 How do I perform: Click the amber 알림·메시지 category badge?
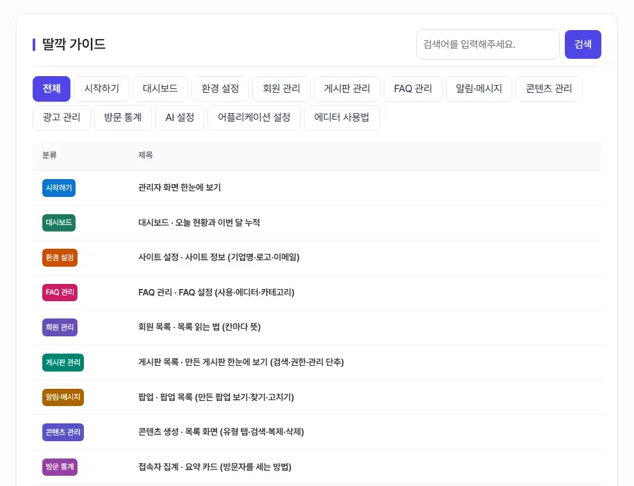tap(63, 397)
